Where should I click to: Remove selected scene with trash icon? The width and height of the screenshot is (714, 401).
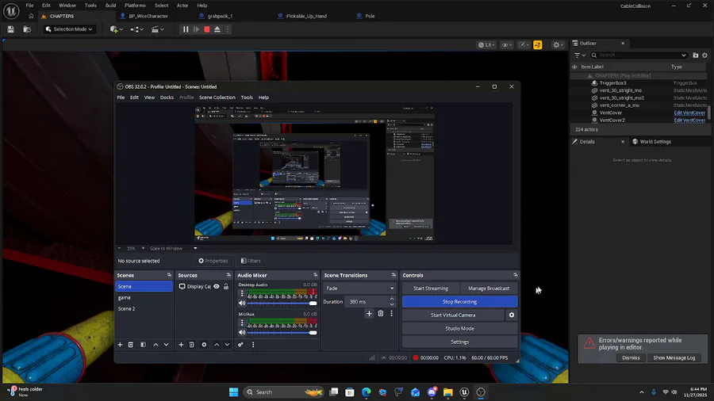pyautogui.click(x=131, y=345)
